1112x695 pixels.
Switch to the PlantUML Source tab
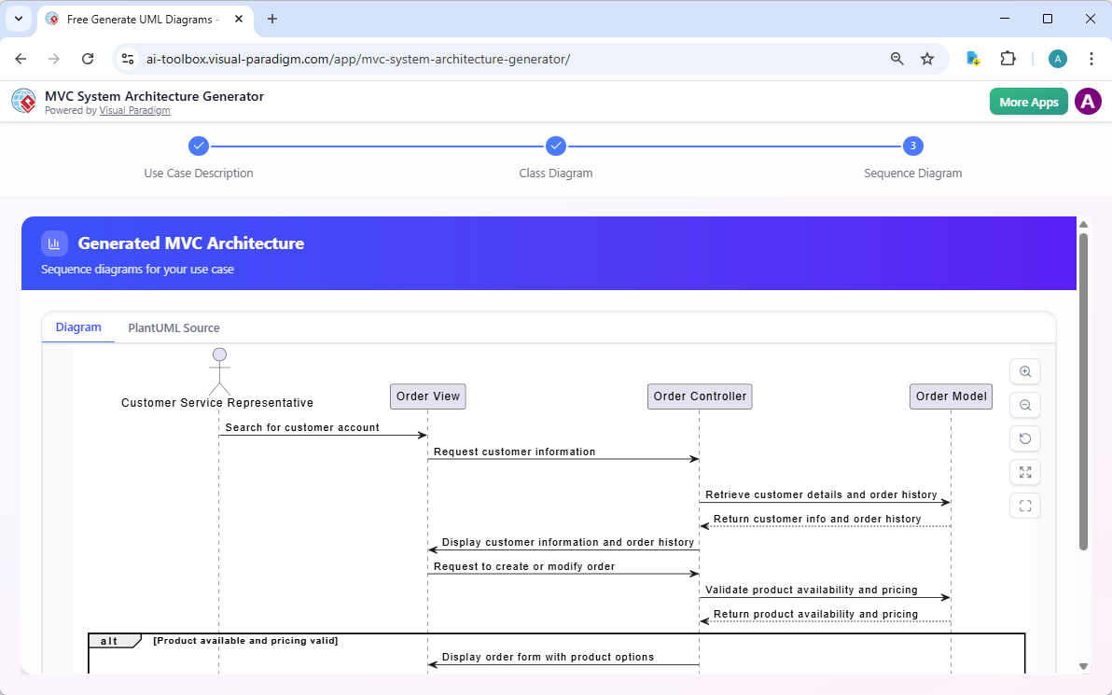pyautogui.click(x=174, y=327)
